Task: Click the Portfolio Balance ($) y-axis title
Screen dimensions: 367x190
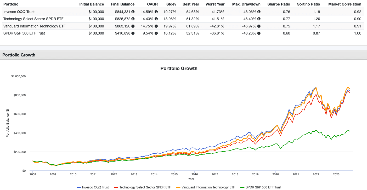Action: (x=8, y=123)
